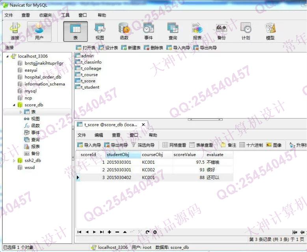Click the sort ascending 升序 button

[x=298, y=145]
